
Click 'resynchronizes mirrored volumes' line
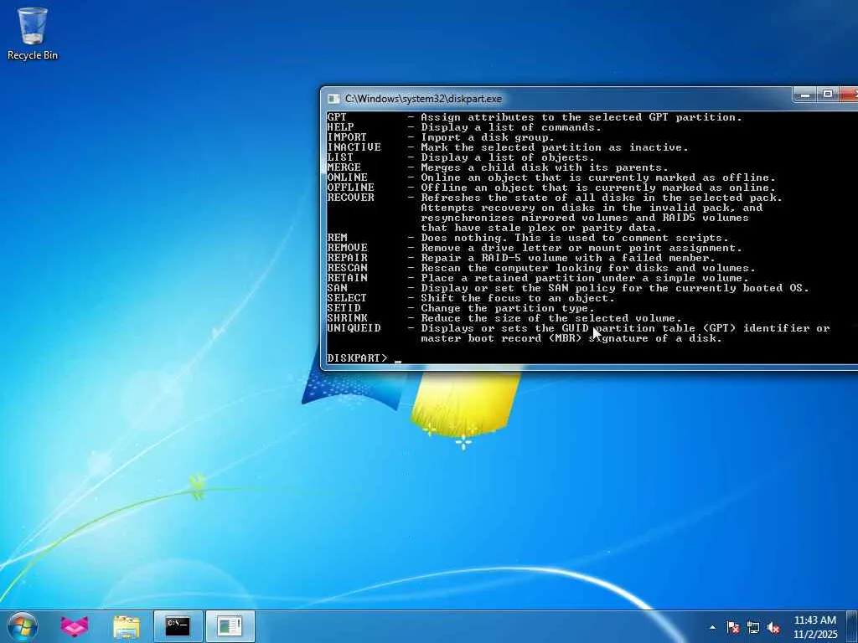tap(584, 218)
